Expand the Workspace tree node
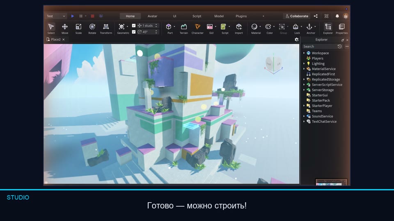394x221 pixels. (304, 53)
